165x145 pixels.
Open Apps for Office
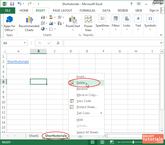point(9,24)
